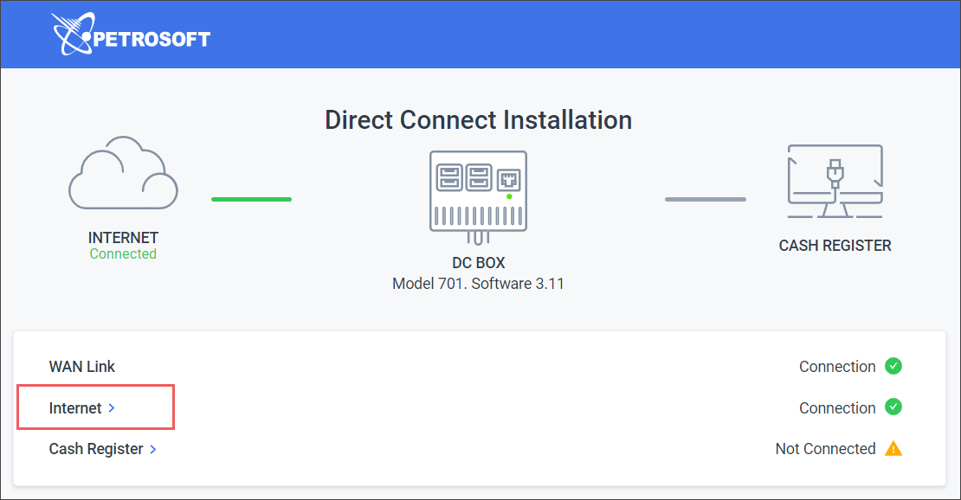Open the Cash Register details link
Screen dimensions: 961x500
96,450
